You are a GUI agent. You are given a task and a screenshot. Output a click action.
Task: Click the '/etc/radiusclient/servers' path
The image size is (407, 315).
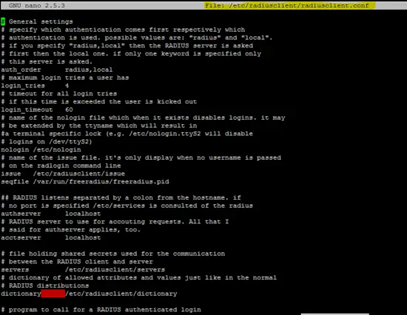click(115, 270)
